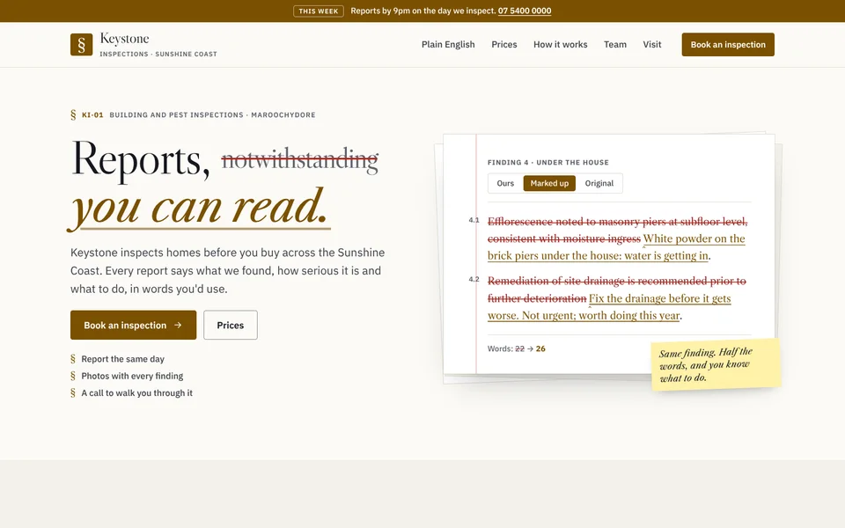Click the heading text you can read.
This screenshot has height=528, width=845.
(200, 208)
